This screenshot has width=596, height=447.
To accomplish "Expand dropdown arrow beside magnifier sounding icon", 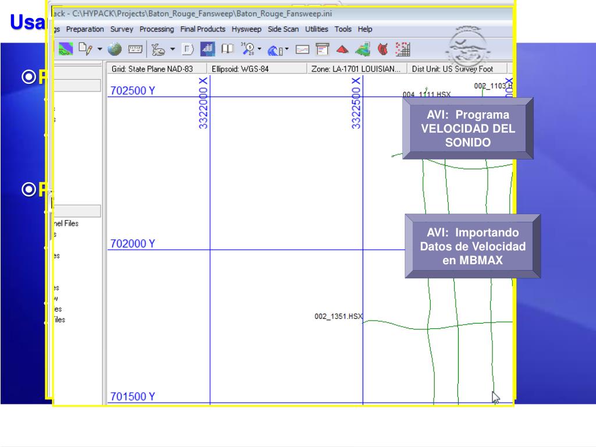I will [260, 49].
